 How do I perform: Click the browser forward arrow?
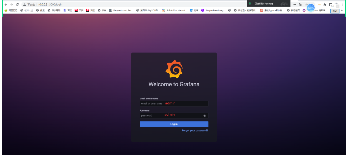click(x=12, y=4)
